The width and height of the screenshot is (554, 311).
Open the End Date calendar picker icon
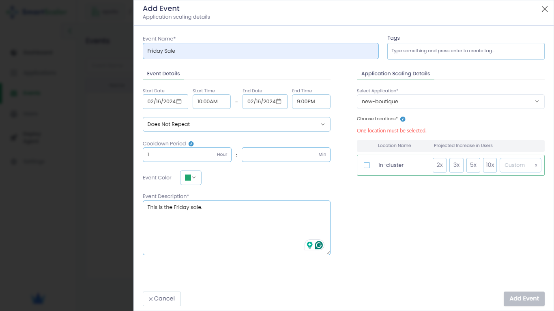point(279,101)
